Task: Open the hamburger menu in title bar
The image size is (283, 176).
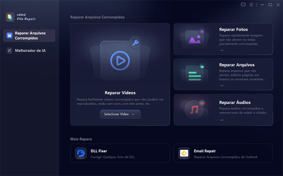Action: pyautogui.click(x=251, y=5)
